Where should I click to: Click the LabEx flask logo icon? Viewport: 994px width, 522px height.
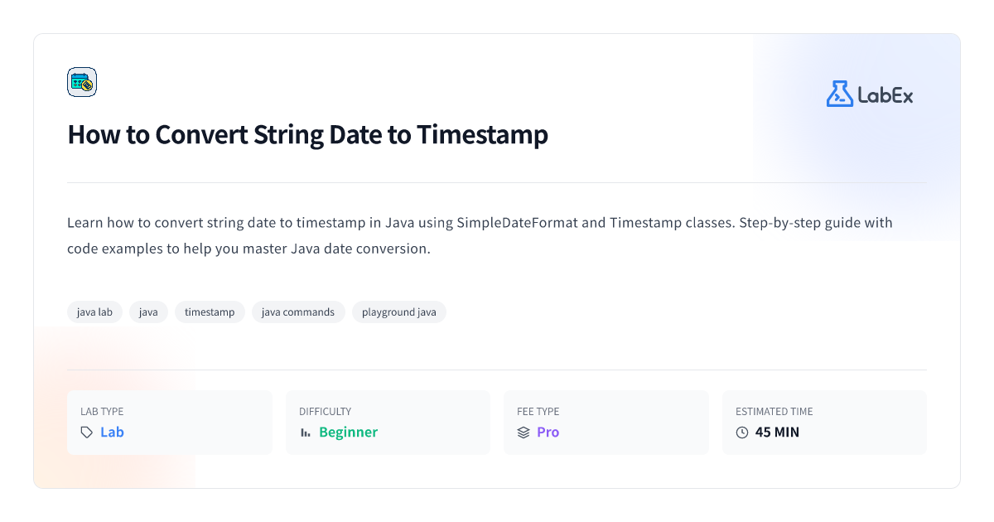(x=839, y=94)
